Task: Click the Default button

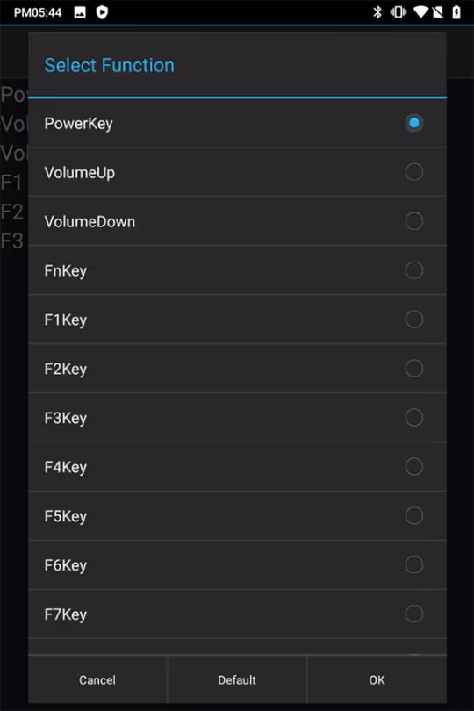Action: (237, 679)
